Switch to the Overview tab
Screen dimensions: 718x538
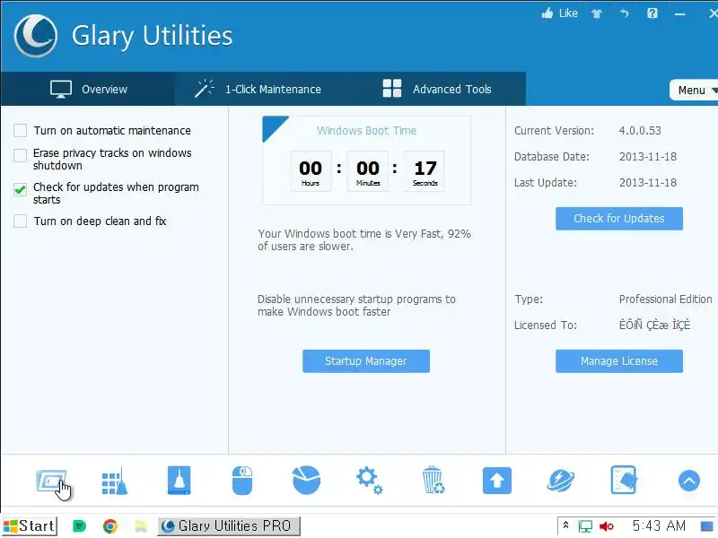[x=88, y=89]
